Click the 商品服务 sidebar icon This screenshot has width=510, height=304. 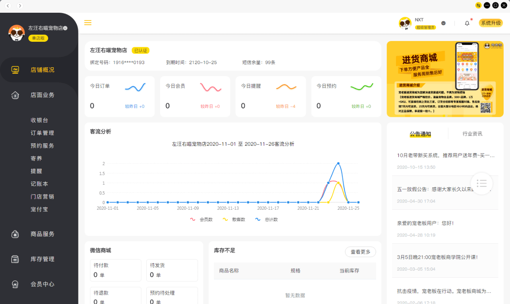point(15,234)
